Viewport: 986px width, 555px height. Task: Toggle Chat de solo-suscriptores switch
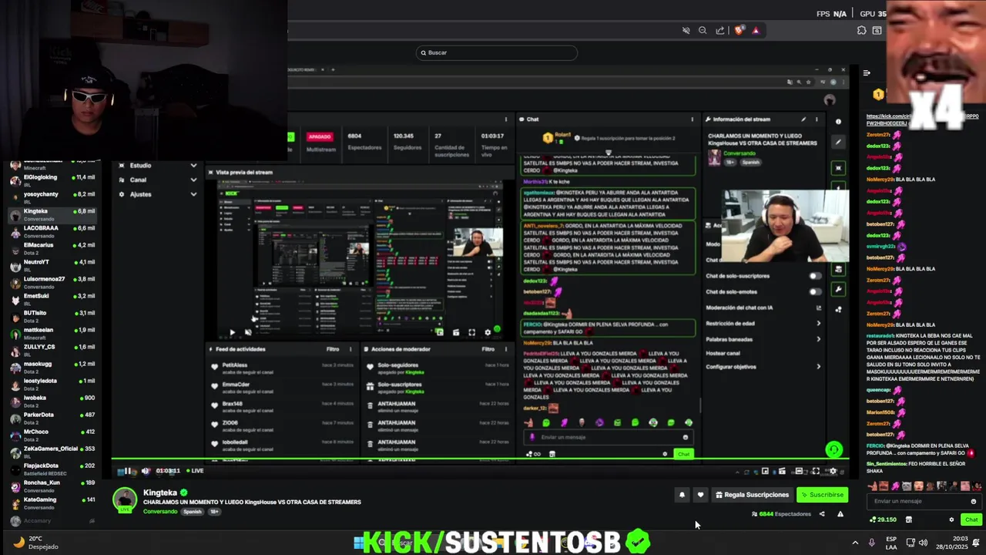coord(814,276)
